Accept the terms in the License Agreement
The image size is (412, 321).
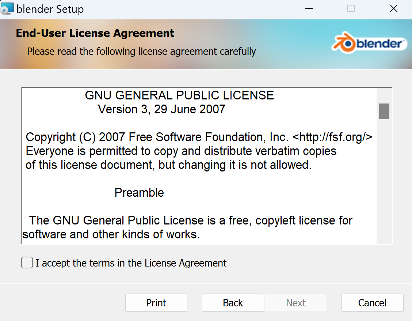(x=27, y=263)
